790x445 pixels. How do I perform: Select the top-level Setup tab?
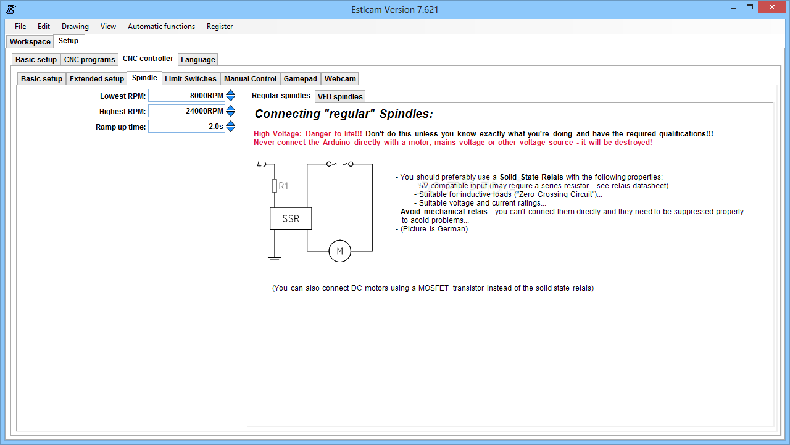69,41
